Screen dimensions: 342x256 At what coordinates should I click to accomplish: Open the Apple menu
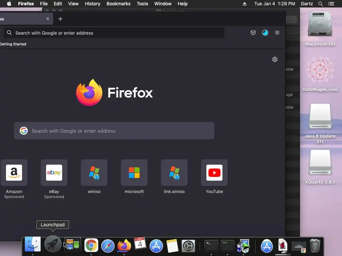[9, 4]
